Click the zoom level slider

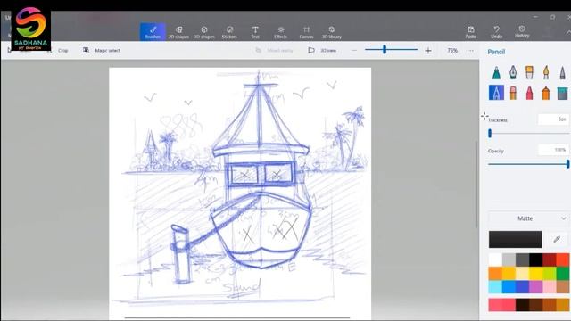coord(391,50)
